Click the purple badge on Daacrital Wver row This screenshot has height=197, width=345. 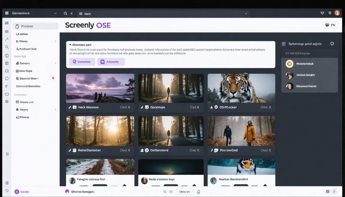click(x=53, y=78)
